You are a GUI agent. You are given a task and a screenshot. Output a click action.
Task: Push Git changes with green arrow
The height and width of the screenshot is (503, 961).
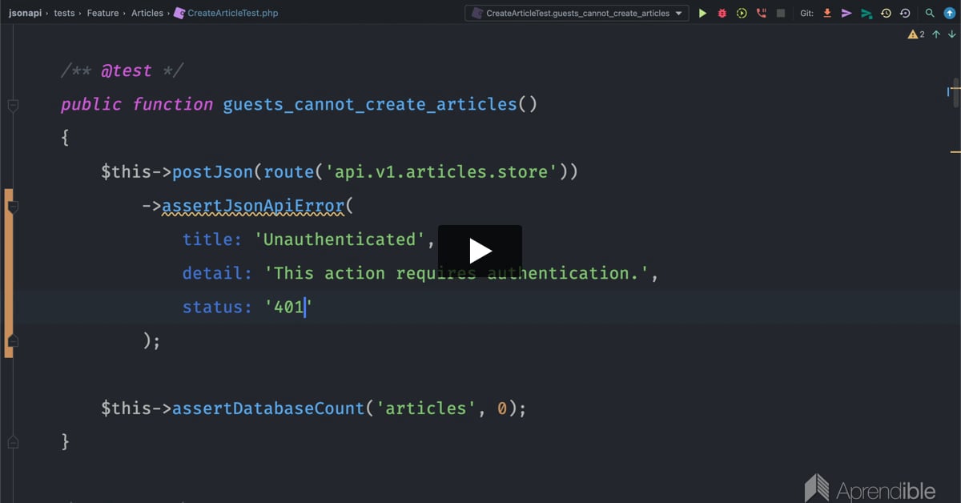(867, 13)
